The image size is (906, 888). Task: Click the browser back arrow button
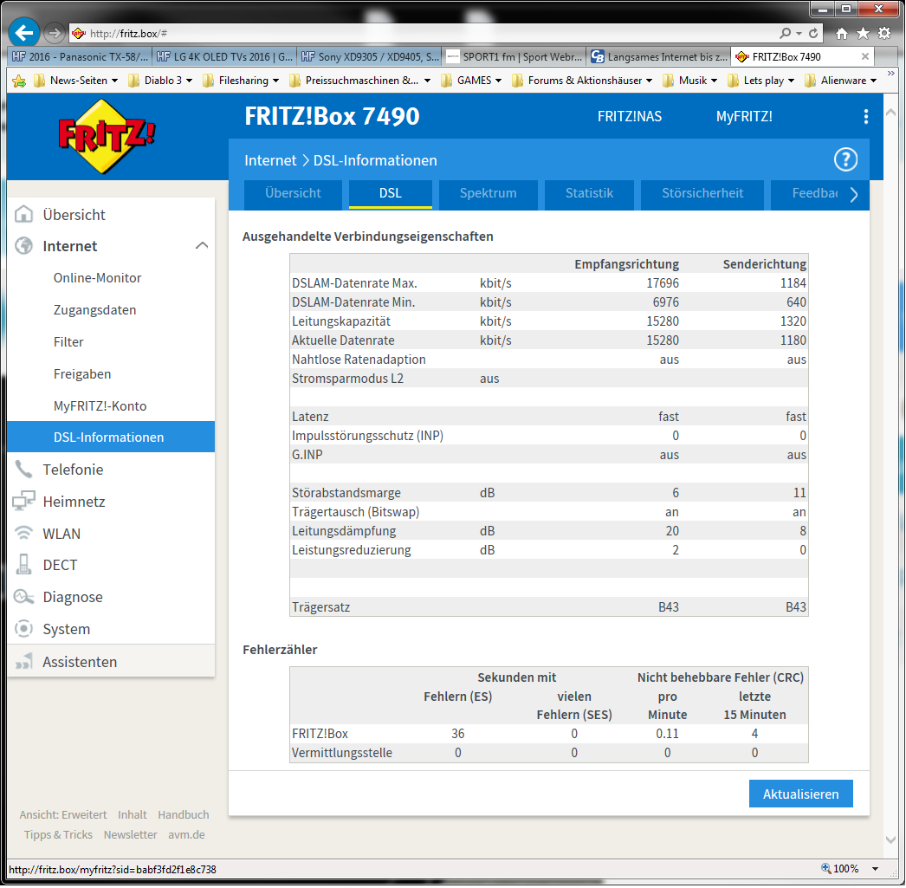click(23, 33)
